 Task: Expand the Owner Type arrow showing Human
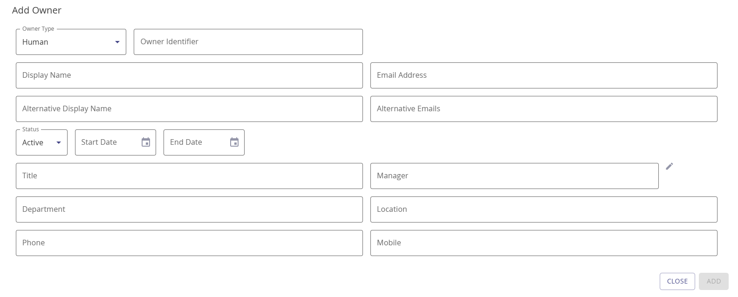point(117,42)
